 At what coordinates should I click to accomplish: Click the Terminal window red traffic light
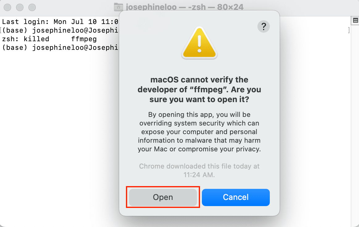point(7,7)
